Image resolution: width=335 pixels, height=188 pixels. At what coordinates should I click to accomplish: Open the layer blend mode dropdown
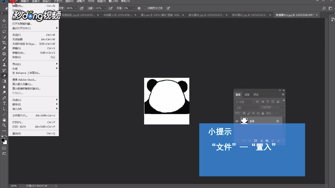point(247,108)
